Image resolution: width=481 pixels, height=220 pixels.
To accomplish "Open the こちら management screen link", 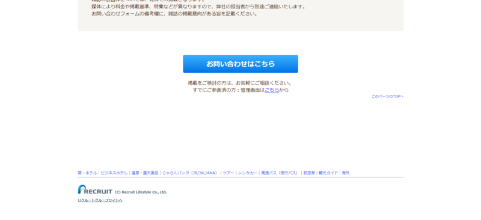I will click(x=272, y=90).
